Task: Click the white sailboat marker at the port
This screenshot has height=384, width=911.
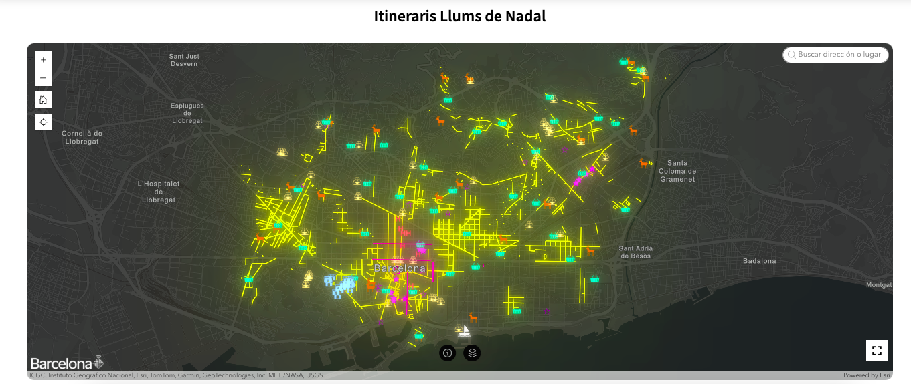Action: coord(465,331)
